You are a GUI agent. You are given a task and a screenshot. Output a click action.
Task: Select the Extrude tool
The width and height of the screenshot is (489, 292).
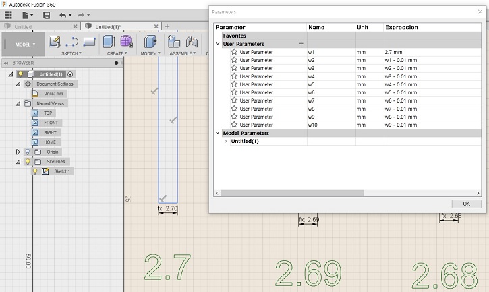(109, 42)
